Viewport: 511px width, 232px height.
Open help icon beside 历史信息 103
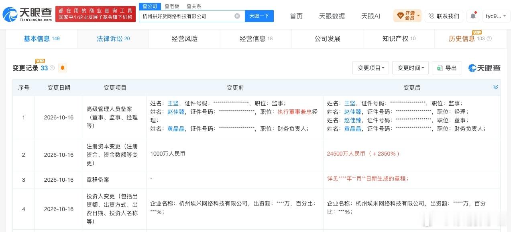[489, 39]
